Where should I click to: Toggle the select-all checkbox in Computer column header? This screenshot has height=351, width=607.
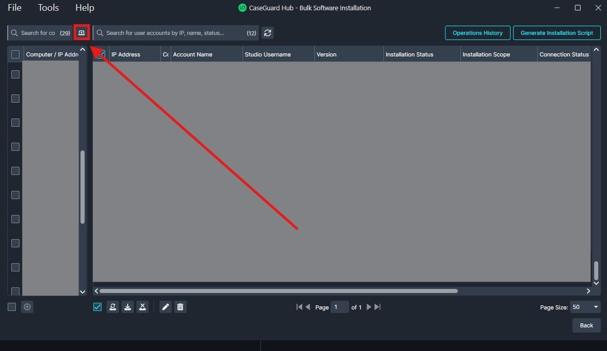(15, 54)
